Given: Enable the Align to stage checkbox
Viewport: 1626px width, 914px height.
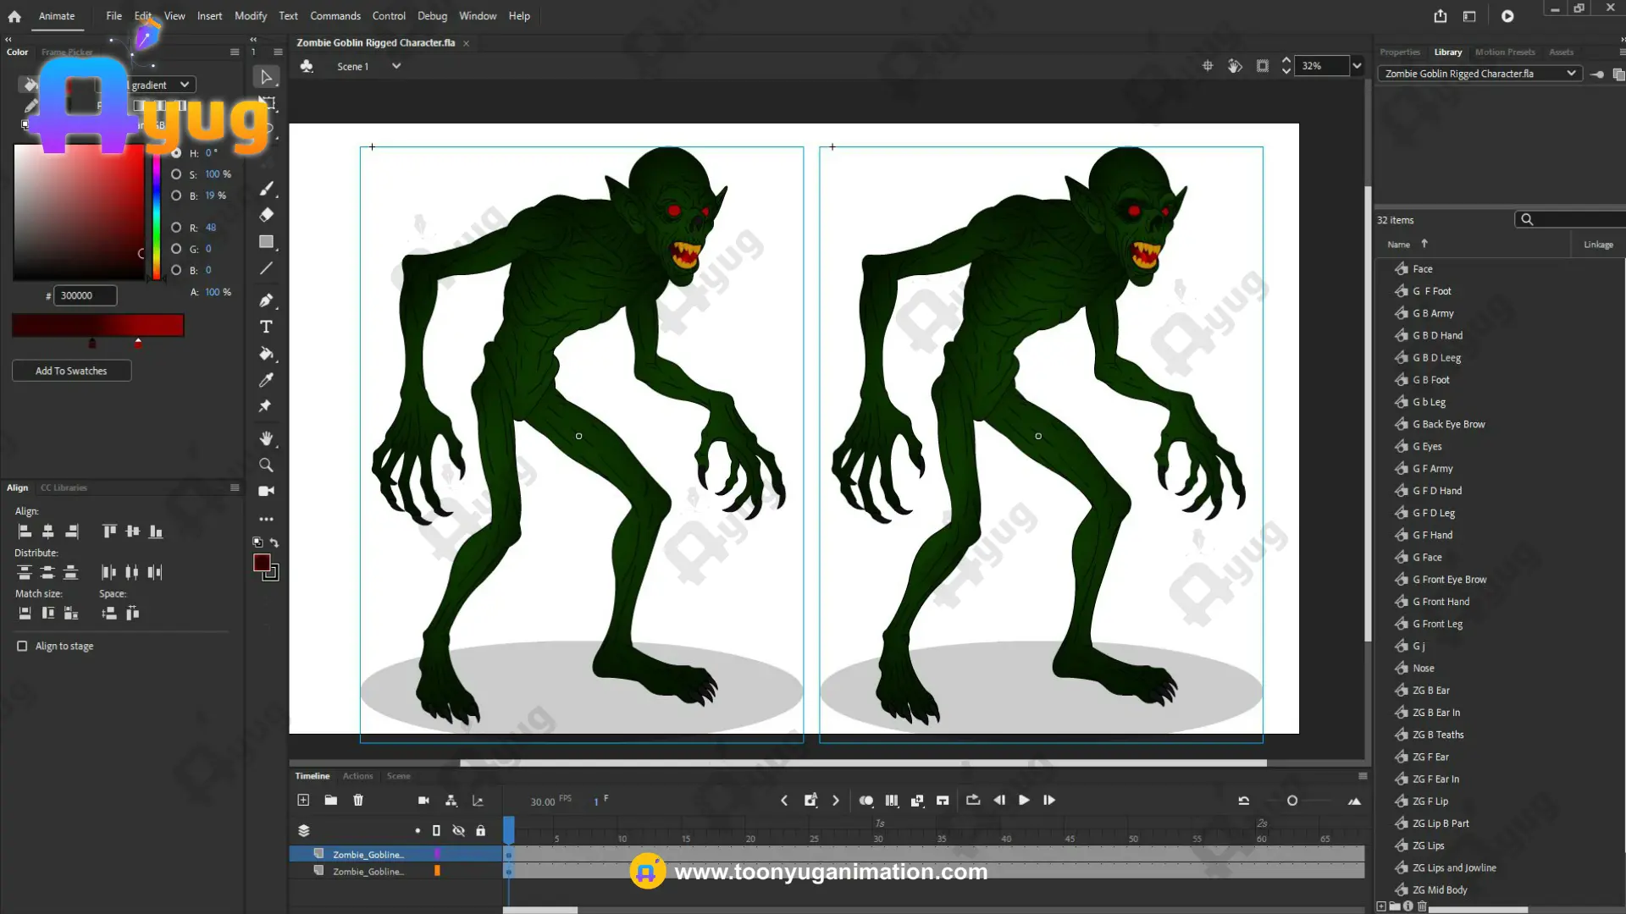Looking at the screenshot, I should pyautogui.click(x=22, y=646).
